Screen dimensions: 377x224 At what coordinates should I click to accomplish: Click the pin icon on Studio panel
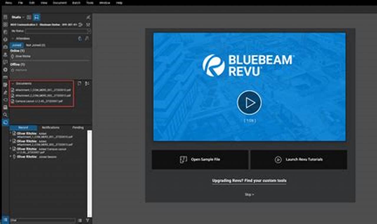click(x=89, y=17)
